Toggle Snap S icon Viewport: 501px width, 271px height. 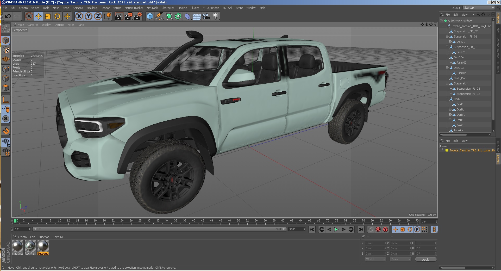tap(6, 119)
